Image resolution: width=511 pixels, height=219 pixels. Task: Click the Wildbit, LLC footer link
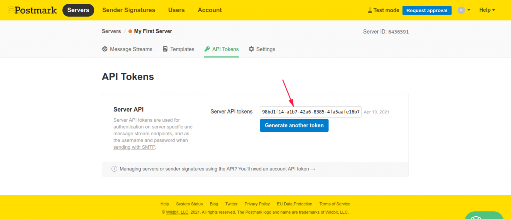tap(177, 212)
